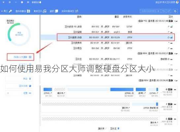This screenshot has height=132, width=180.
Task: Click the migrate OS swap-arrows icon
Action: [x=77, y=11]
